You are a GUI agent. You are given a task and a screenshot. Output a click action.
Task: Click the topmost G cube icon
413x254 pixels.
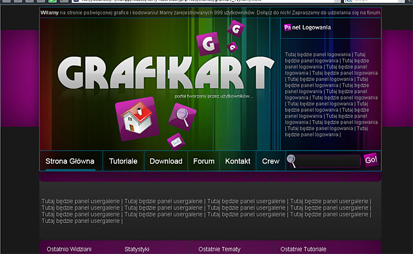click(x=236, y=28)
